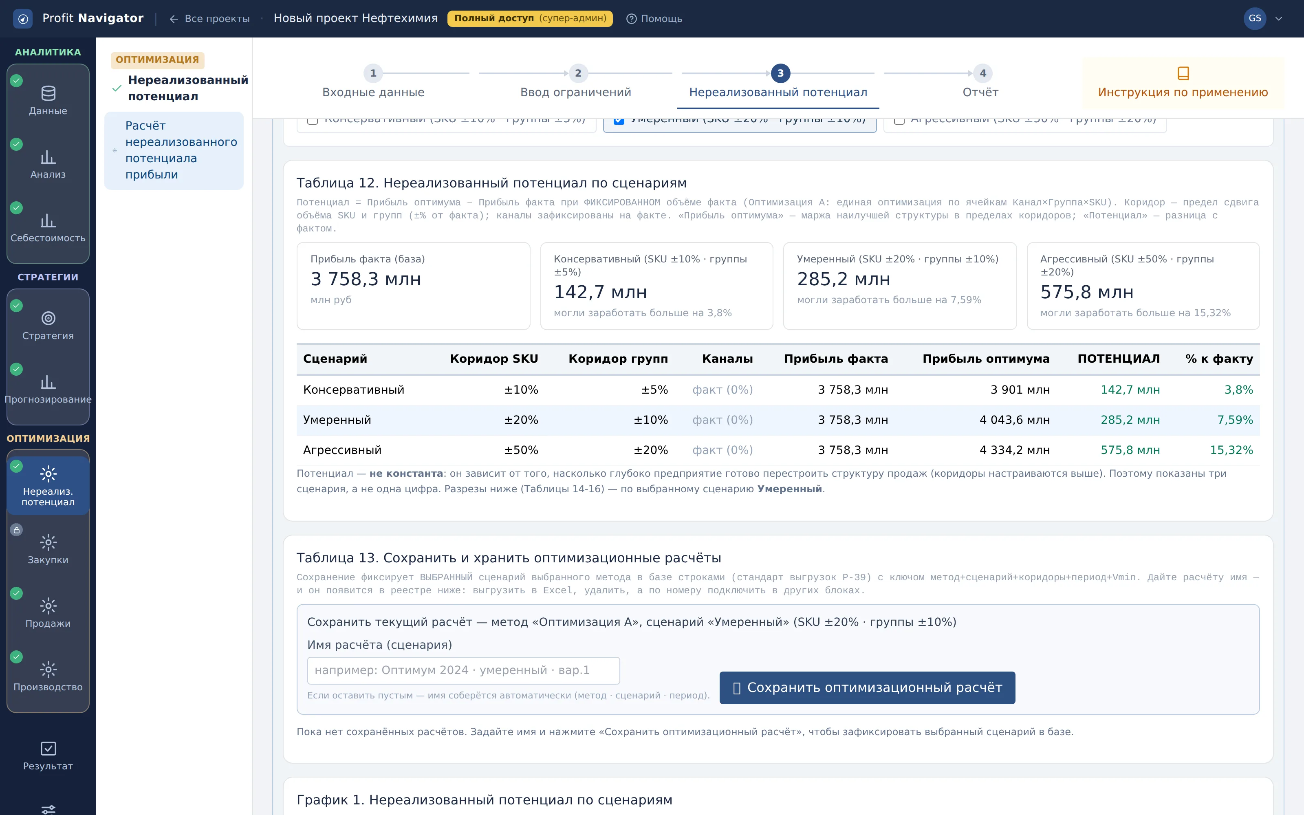
Task: Click the Полный доступ super-admin badge
Action: [530, 19]
